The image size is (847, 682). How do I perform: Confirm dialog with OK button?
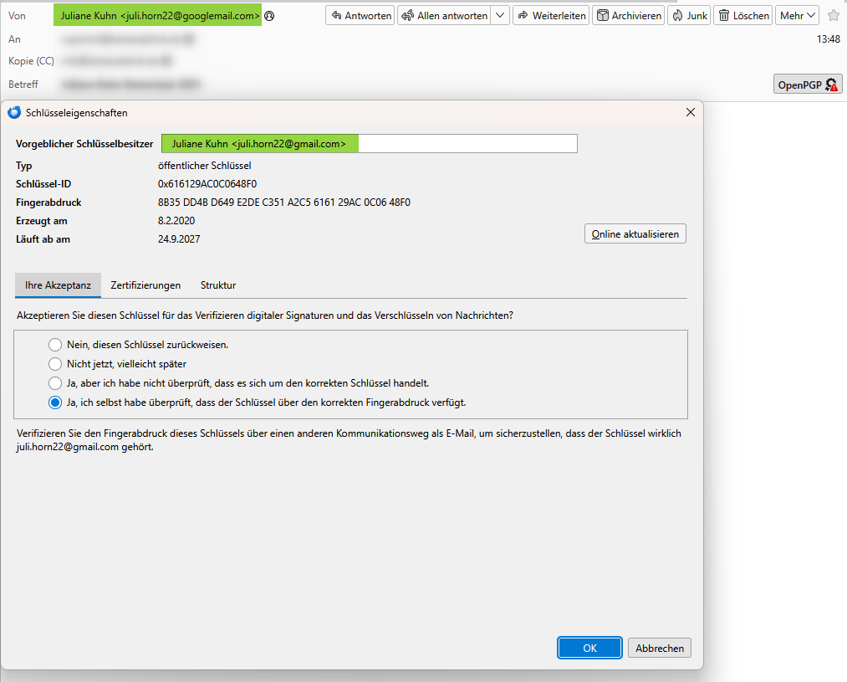click(589, 648)
